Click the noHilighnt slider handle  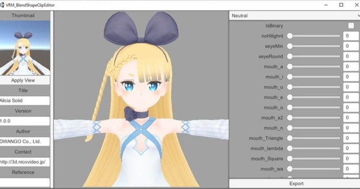(290, 36)
